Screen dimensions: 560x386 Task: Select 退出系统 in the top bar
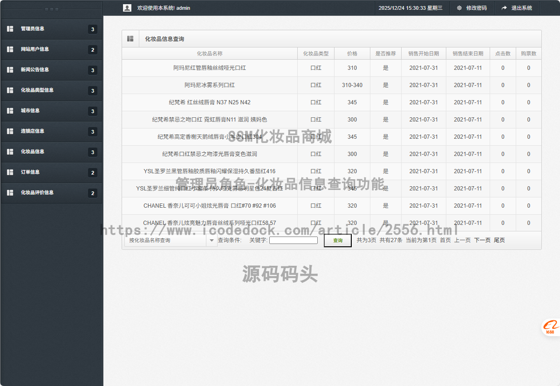click(517, 8)
